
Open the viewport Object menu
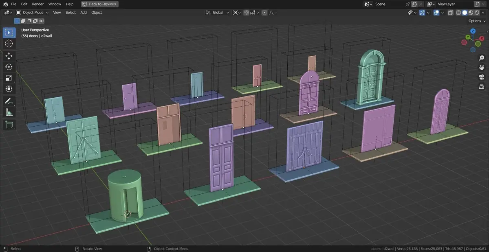97,13
